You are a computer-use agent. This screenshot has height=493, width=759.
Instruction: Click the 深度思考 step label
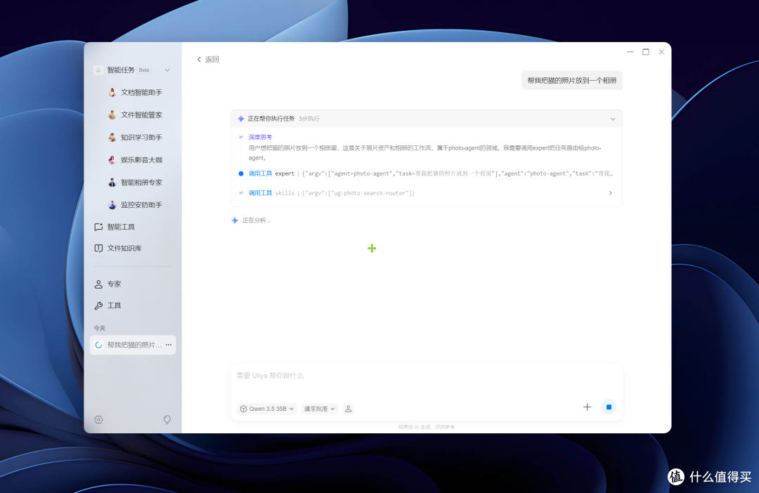(261, 137)
